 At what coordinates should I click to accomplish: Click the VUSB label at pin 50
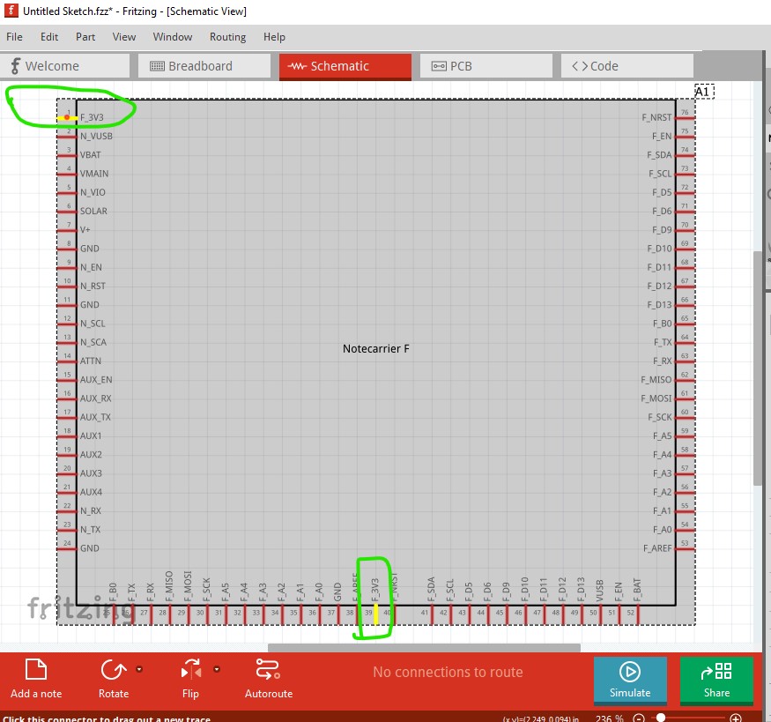tap(599, 590)
